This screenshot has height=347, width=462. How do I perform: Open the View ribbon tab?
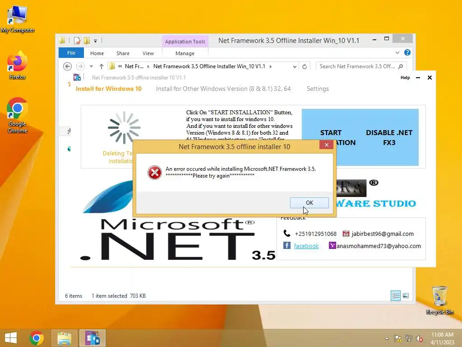[148, 53]
